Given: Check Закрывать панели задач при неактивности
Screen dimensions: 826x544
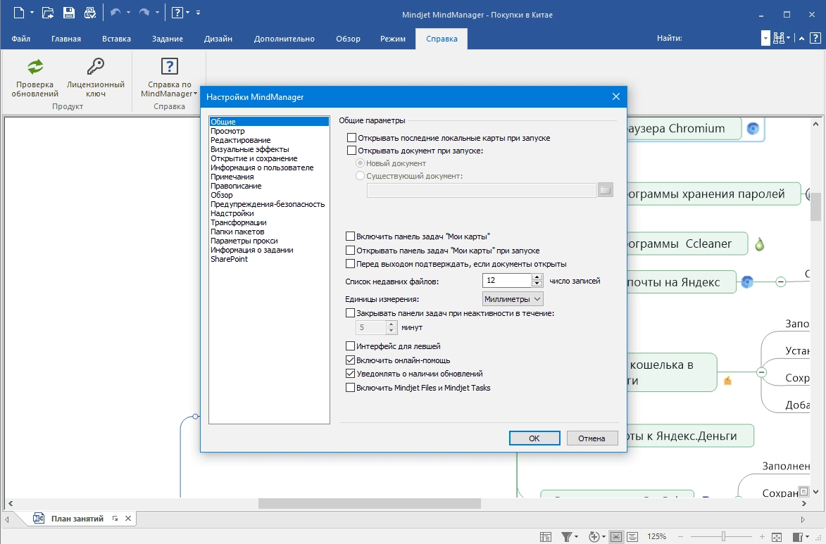Looking at the screenshot, I should 350,312.
